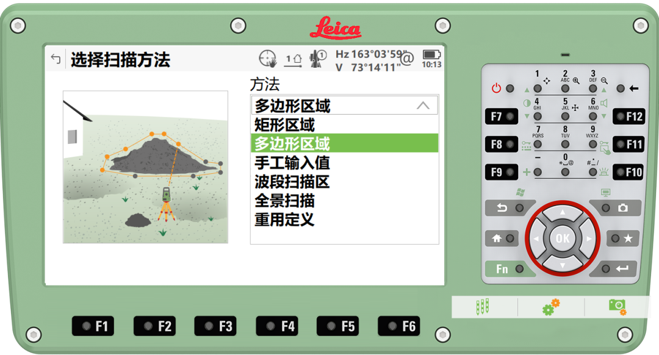Click the F1 function key
The image size is (659, 355).
(x=93, y=326)
